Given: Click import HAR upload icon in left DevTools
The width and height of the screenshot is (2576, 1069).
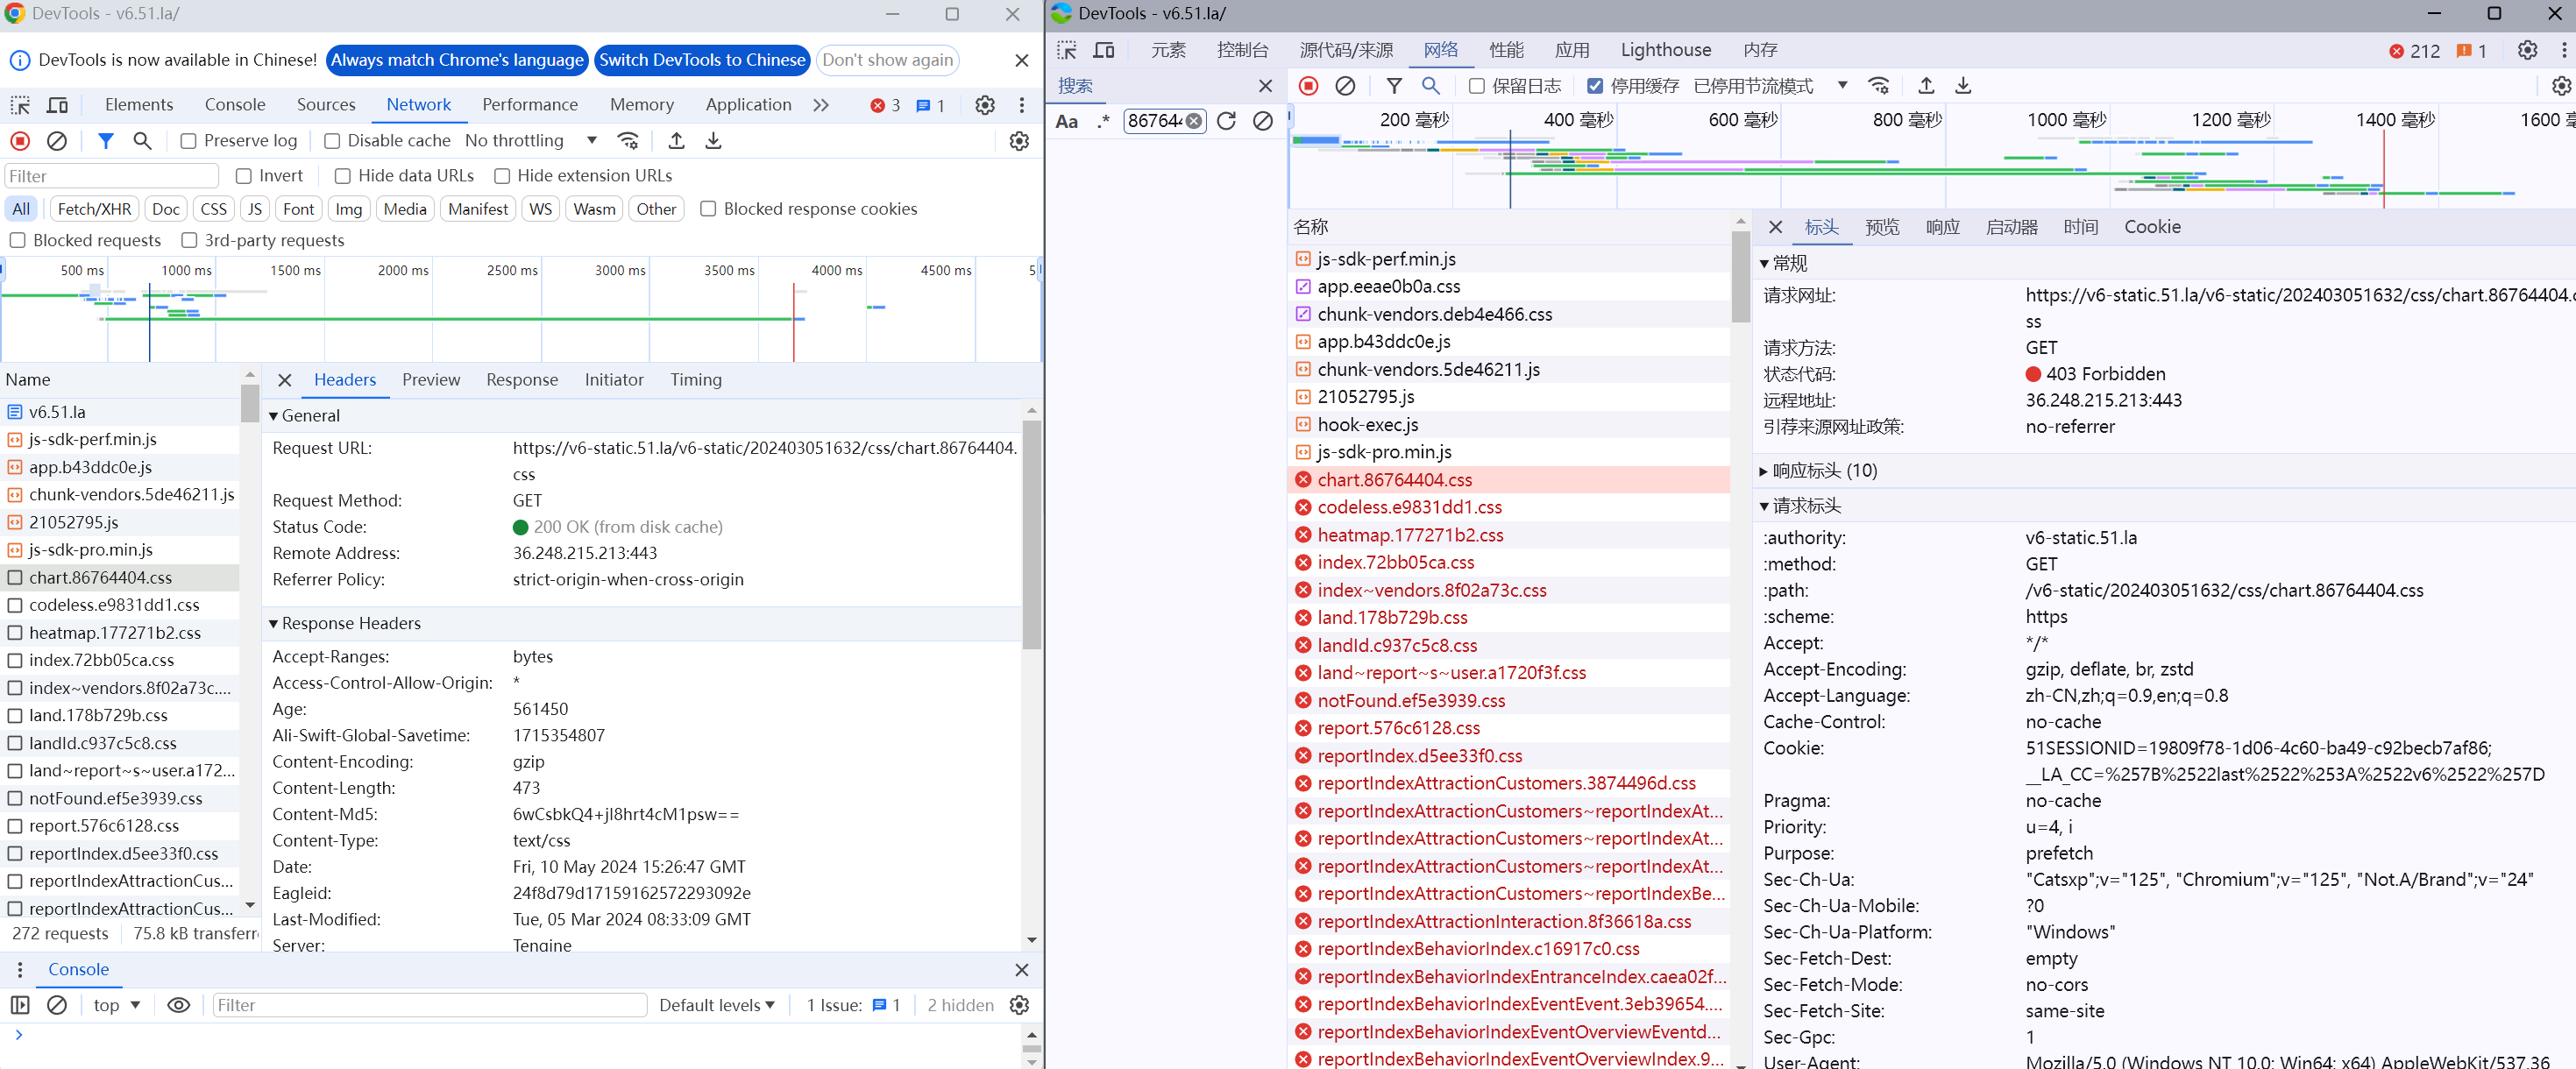Looking at the screenshot, I should click(x=676, y=141).
